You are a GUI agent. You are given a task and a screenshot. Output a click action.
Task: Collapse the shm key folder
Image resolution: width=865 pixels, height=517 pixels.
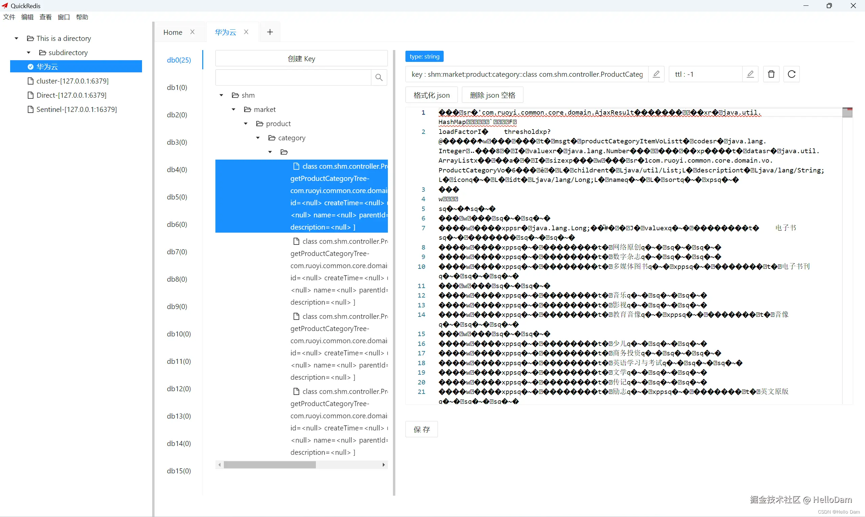point(221,95)
